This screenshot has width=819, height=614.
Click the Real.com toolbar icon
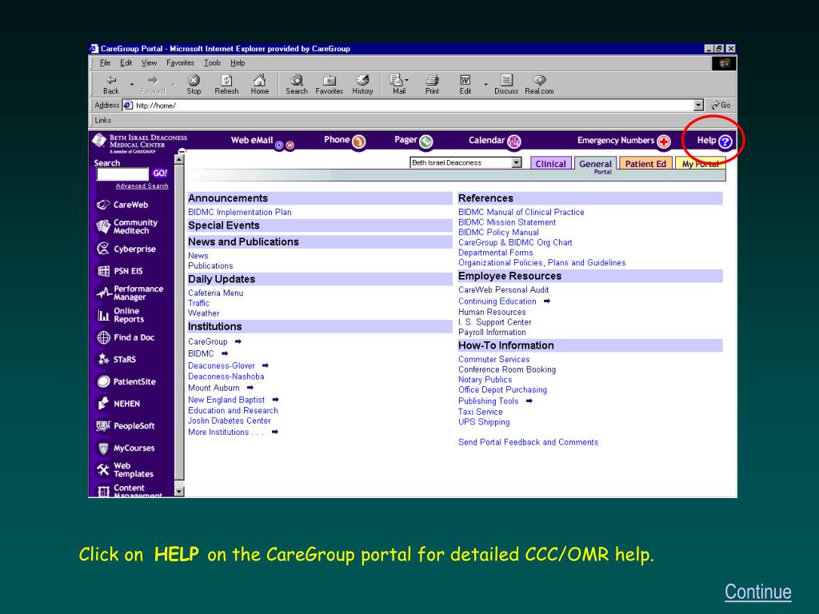(x=539, y=84)
